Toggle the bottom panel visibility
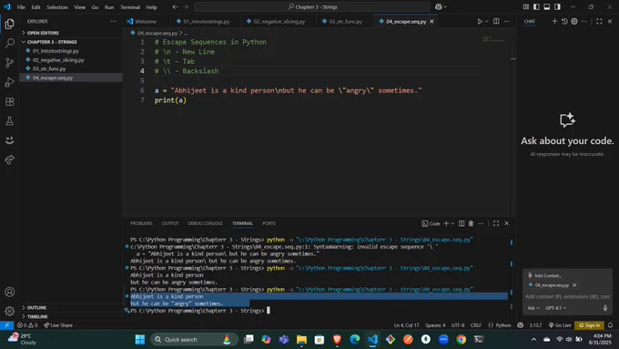Screen dimensions: 619x349 tap(547, 6)
